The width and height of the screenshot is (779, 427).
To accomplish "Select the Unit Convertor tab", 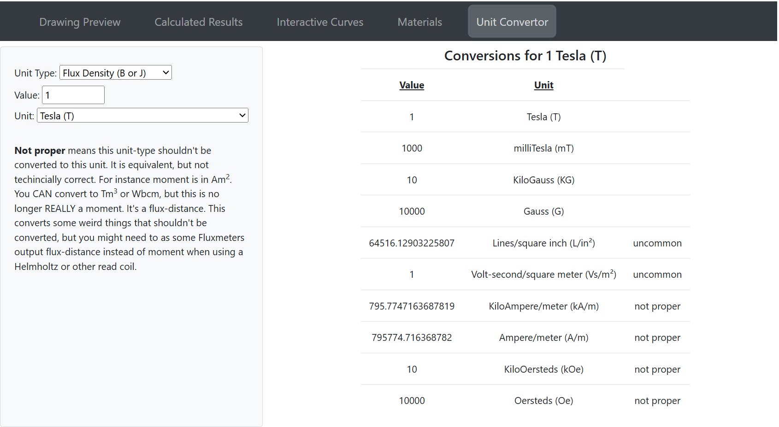I will tap(512, 22).
